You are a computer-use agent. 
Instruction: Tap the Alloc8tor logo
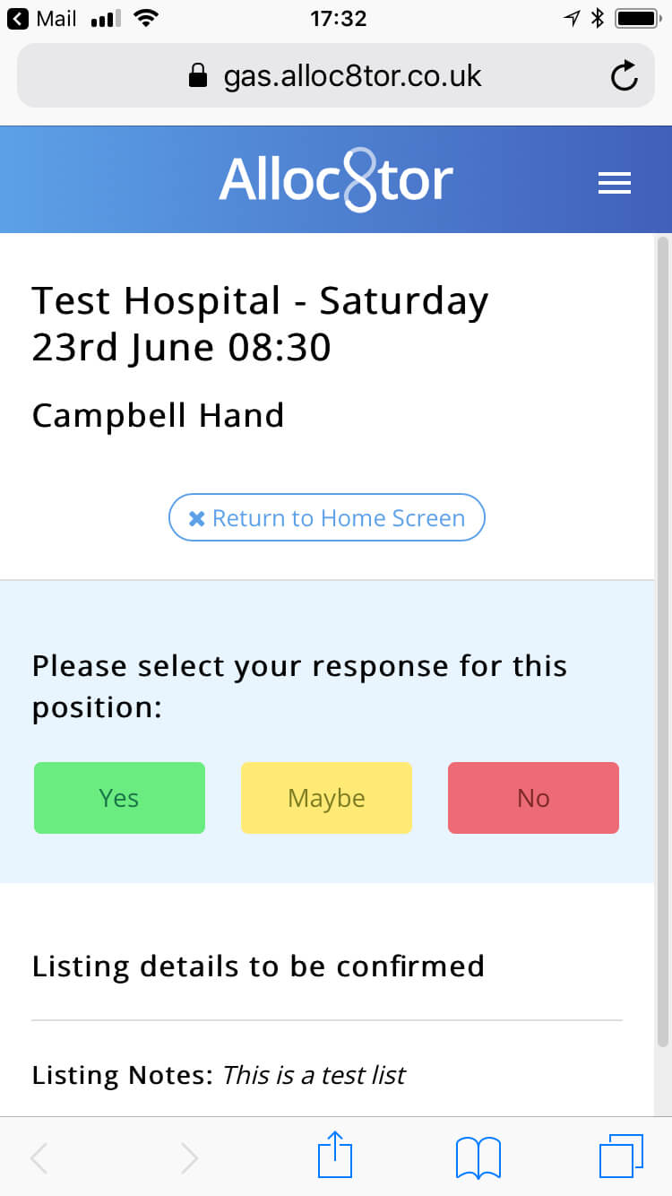pyautogui.click(x=334, y=179)
